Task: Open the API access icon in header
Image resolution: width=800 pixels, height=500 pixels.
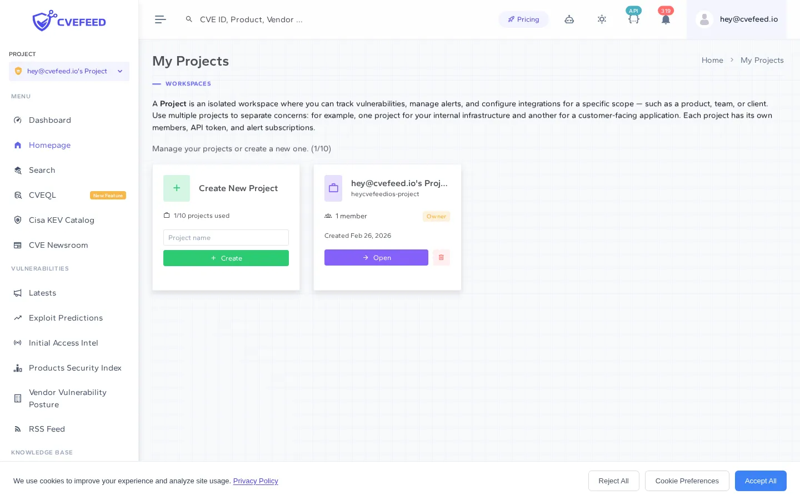Action: pos(634,19)
